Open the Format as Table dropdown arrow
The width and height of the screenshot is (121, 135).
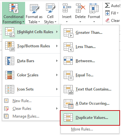coord(39,22)
